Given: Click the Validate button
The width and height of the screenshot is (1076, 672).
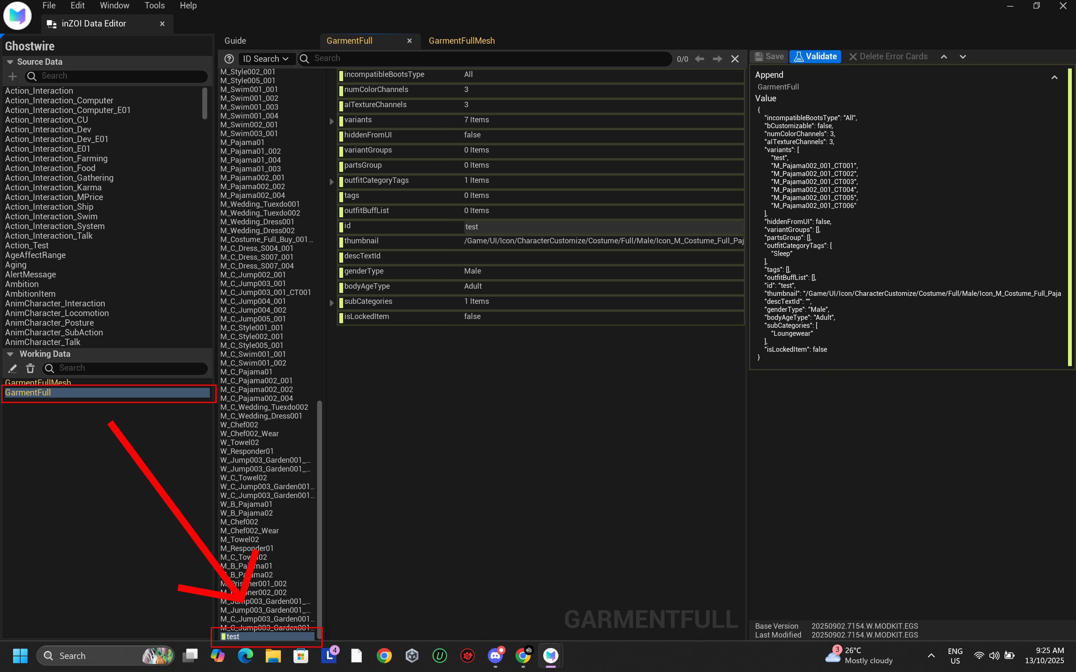Looking at the screenshot, I should (x=815, y=56).
